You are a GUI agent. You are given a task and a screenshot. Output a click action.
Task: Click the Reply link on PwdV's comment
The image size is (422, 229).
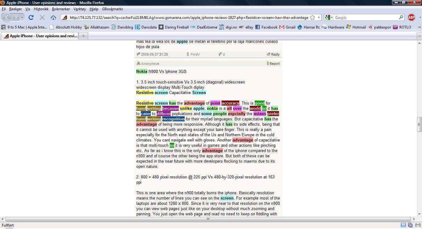tap(273, 54)
